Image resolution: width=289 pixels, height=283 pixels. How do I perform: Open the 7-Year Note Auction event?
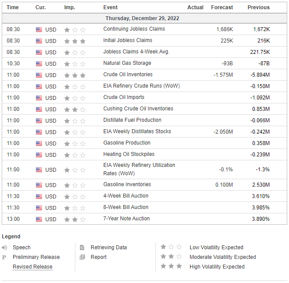pos(127,219)
